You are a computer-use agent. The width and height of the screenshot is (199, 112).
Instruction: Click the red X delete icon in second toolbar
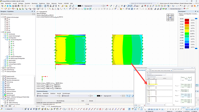pos(149,9)
